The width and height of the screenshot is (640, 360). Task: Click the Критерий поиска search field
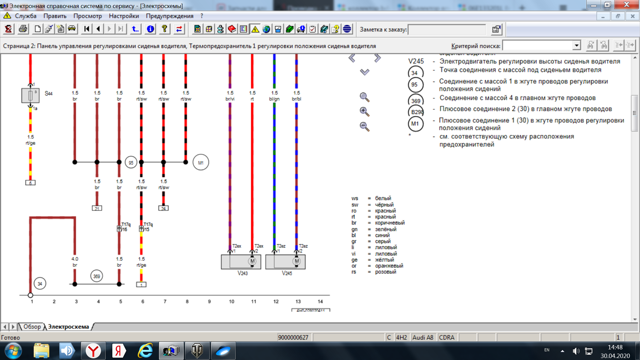pyautogui.click(x=538, y=45)
